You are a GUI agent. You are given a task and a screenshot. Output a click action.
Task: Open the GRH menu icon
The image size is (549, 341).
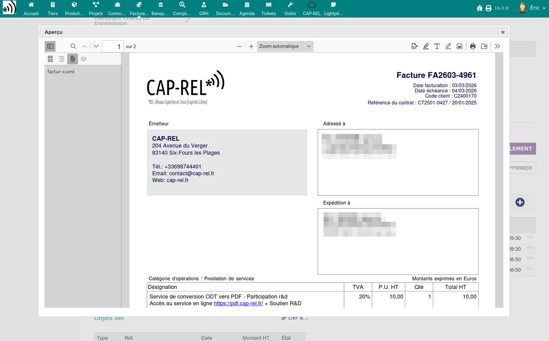[204, 5]
